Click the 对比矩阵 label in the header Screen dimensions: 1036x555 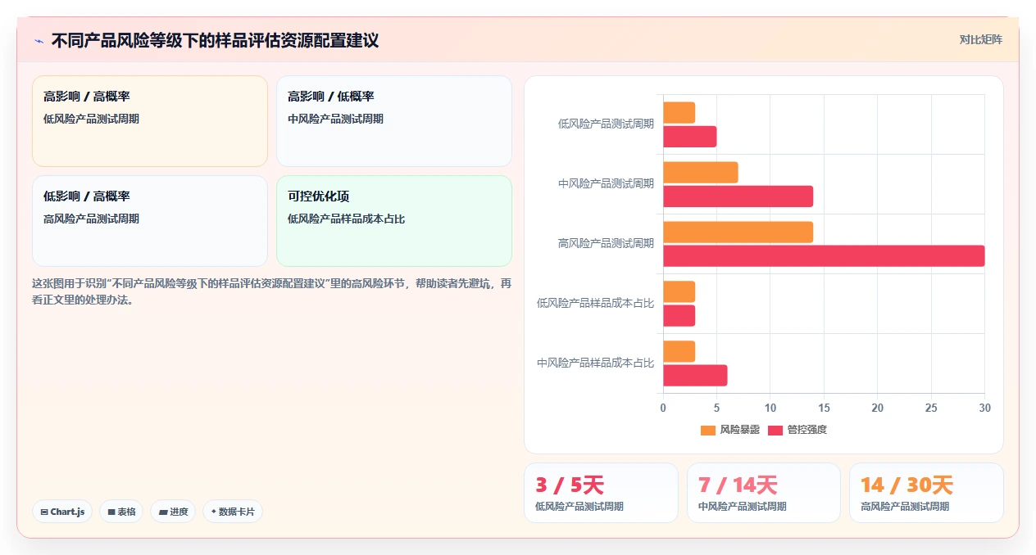click(981, 39)
